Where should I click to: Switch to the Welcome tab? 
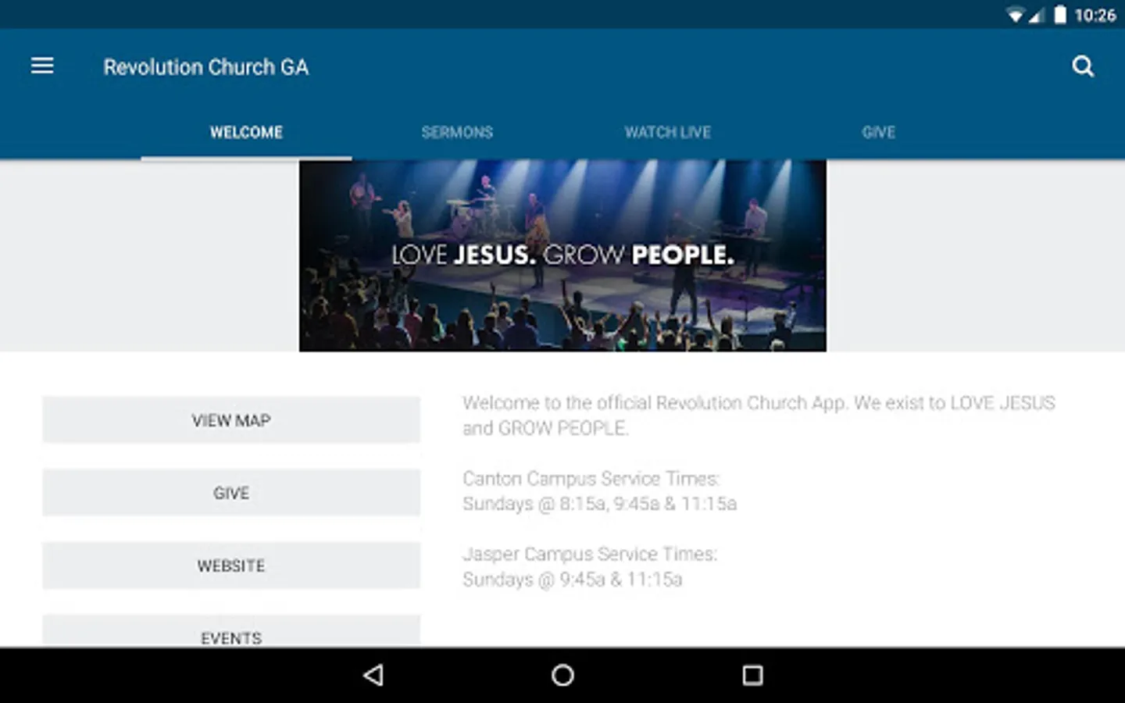click(x=246, y=132)
